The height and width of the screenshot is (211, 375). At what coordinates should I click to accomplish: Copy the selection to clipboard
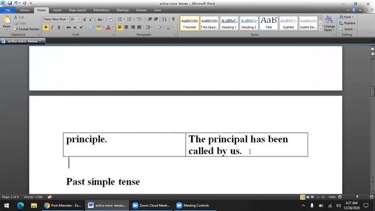tap(20, 23)
